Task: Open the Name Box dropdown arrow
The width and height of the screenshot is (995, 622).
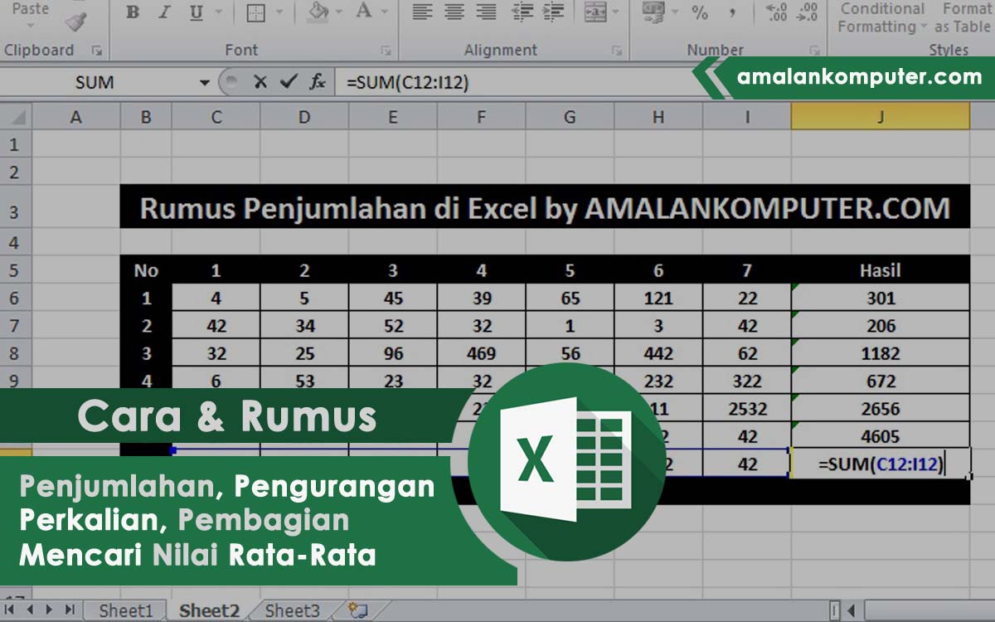Action: pos(204,82)
